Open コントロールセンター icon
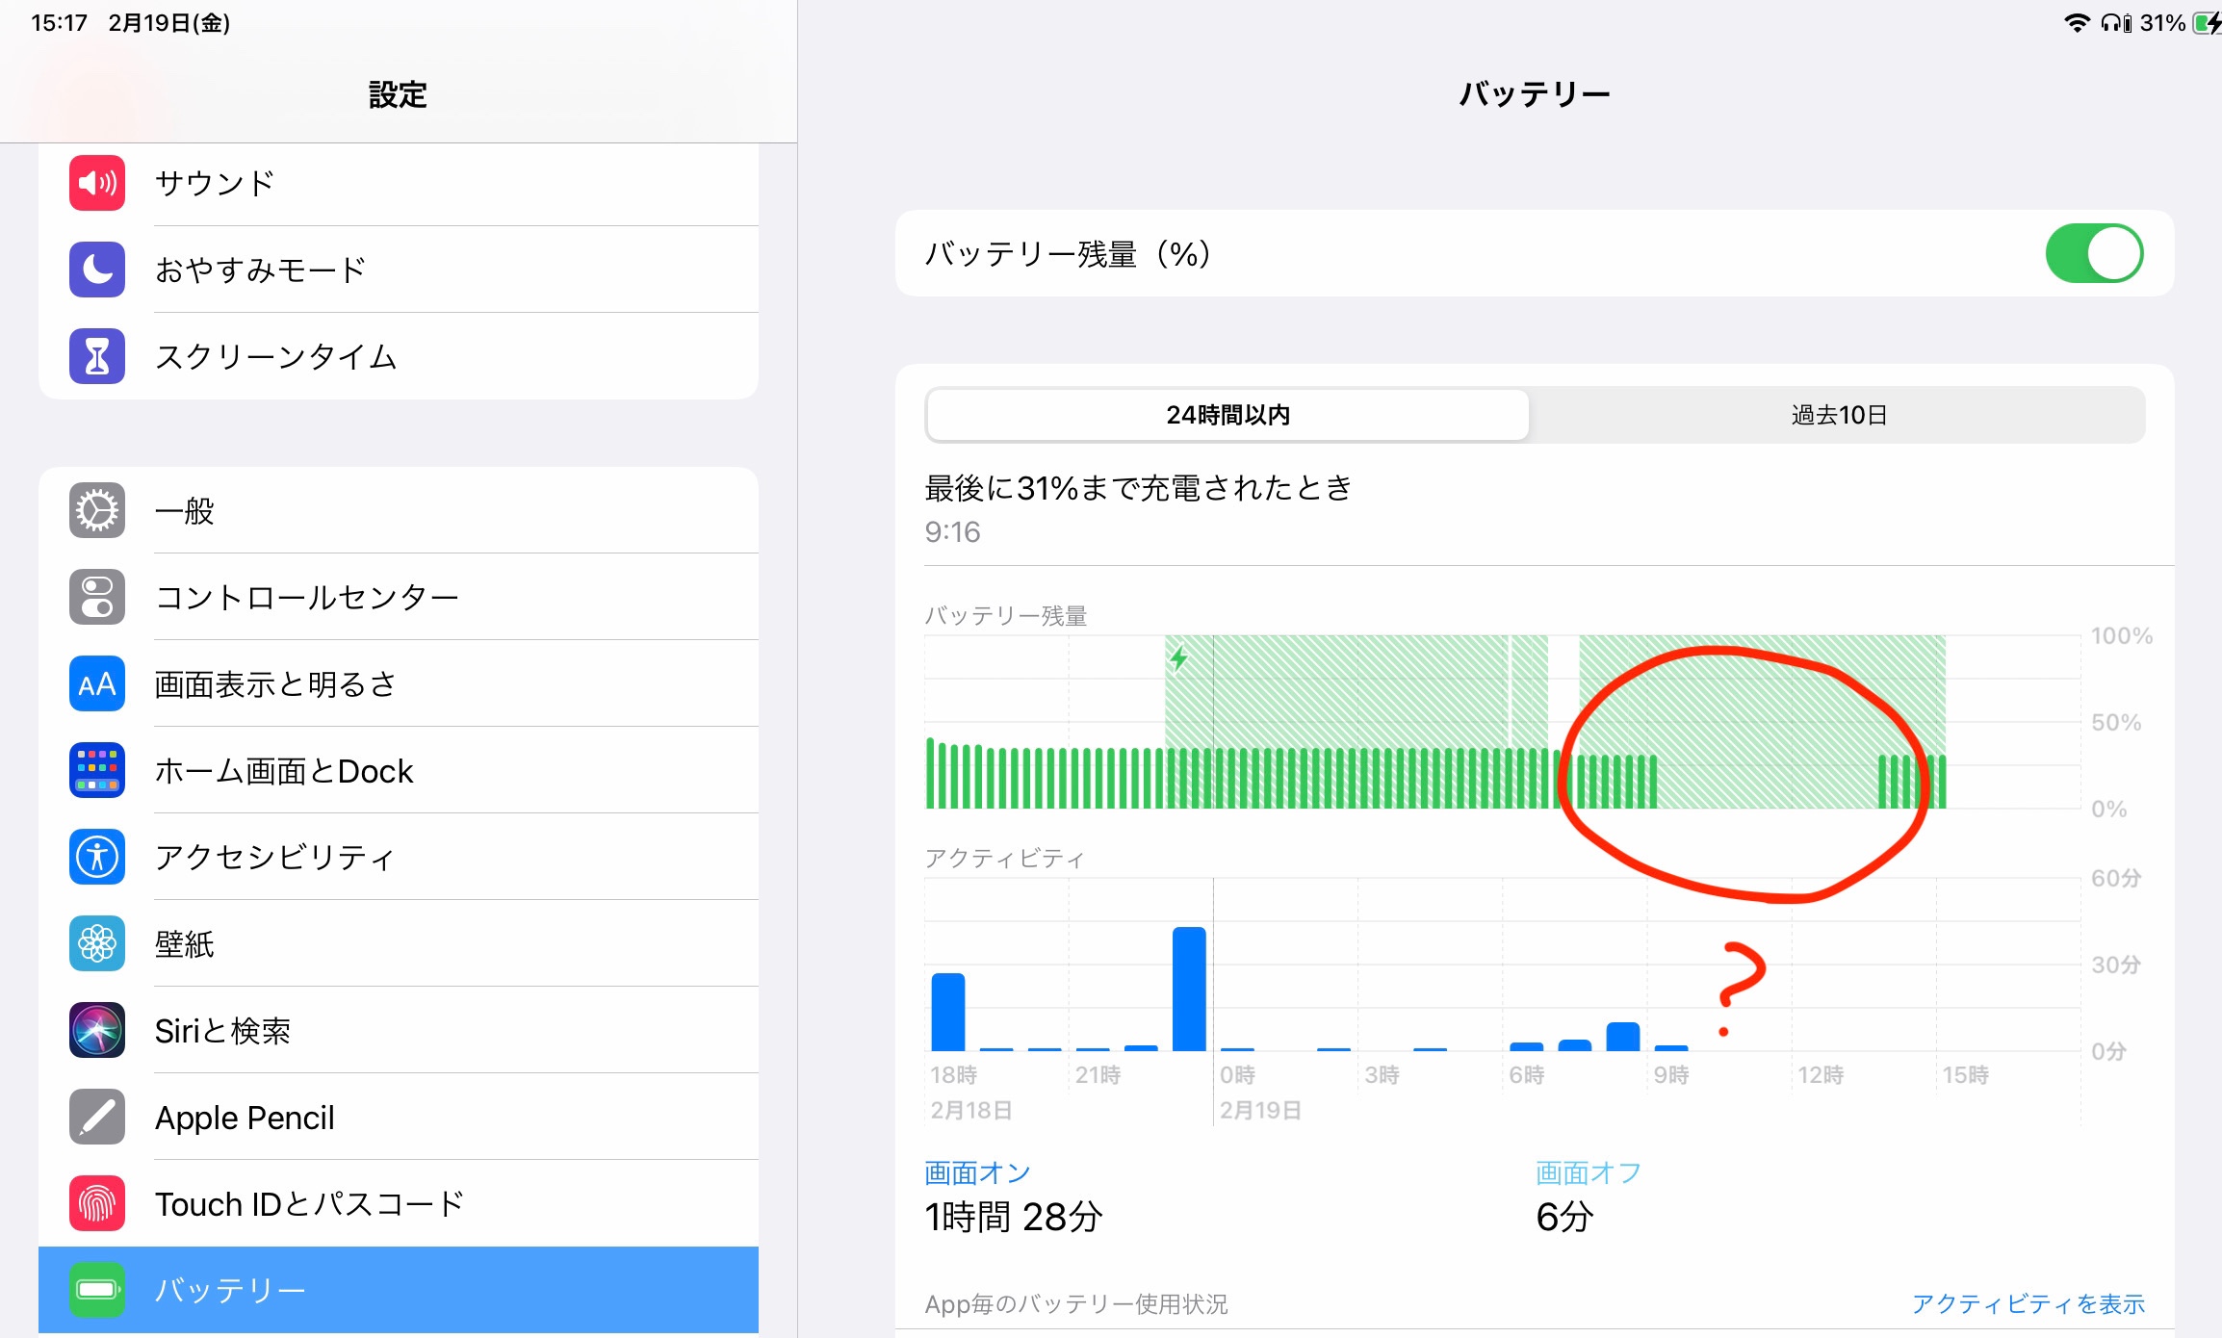This screenshot has height=1338, width=2222. [97, 597]
